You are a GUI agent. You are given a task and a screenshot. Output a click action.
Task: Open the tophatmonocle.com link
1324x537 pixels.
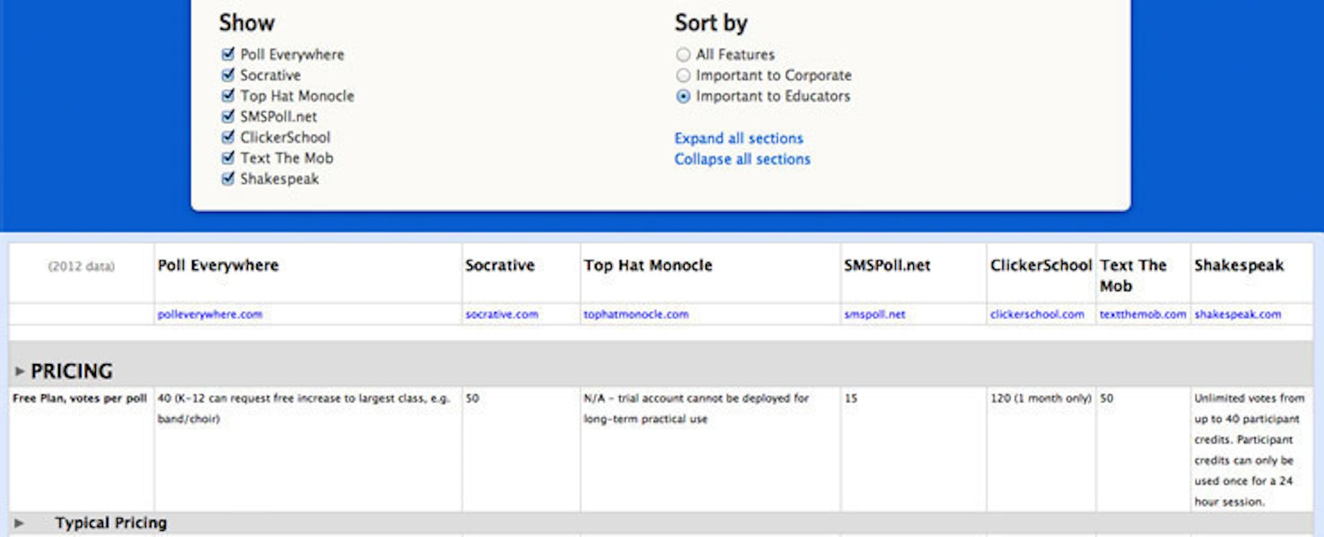pos(636,314)
